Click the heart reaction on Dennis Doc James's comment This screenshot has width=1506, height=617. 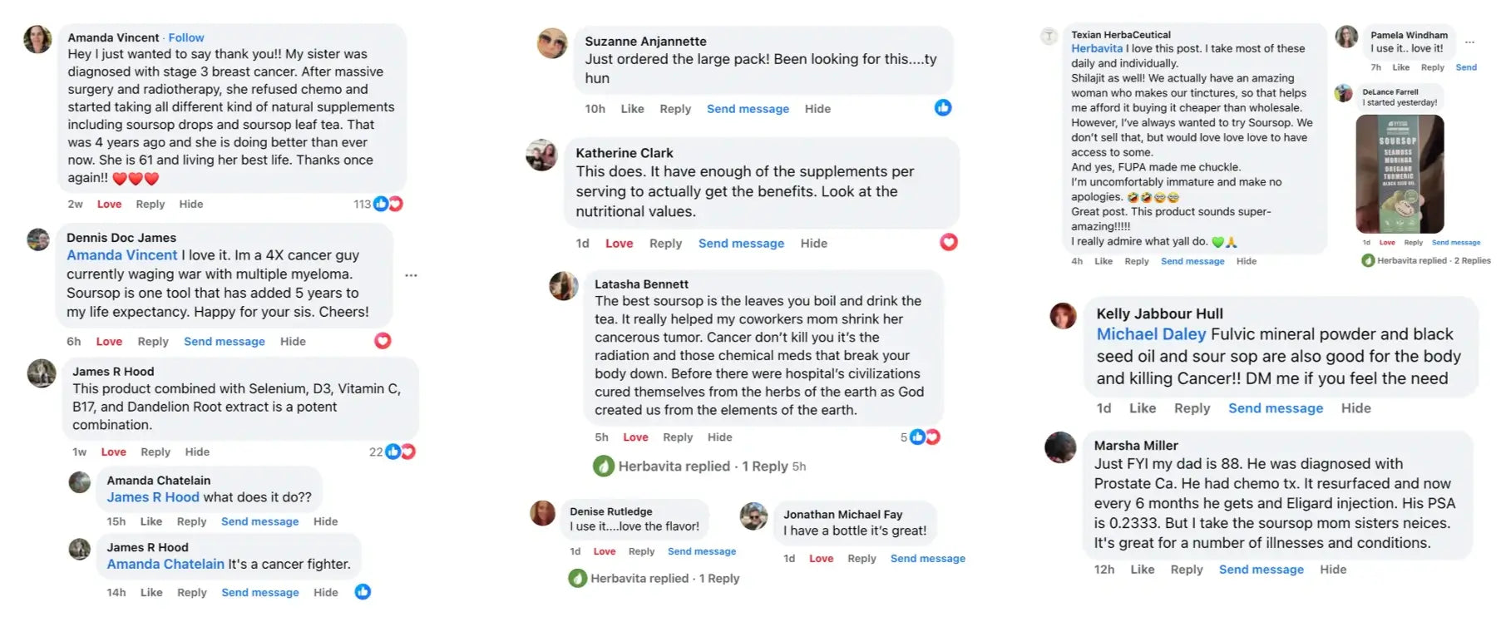[383, 340]
